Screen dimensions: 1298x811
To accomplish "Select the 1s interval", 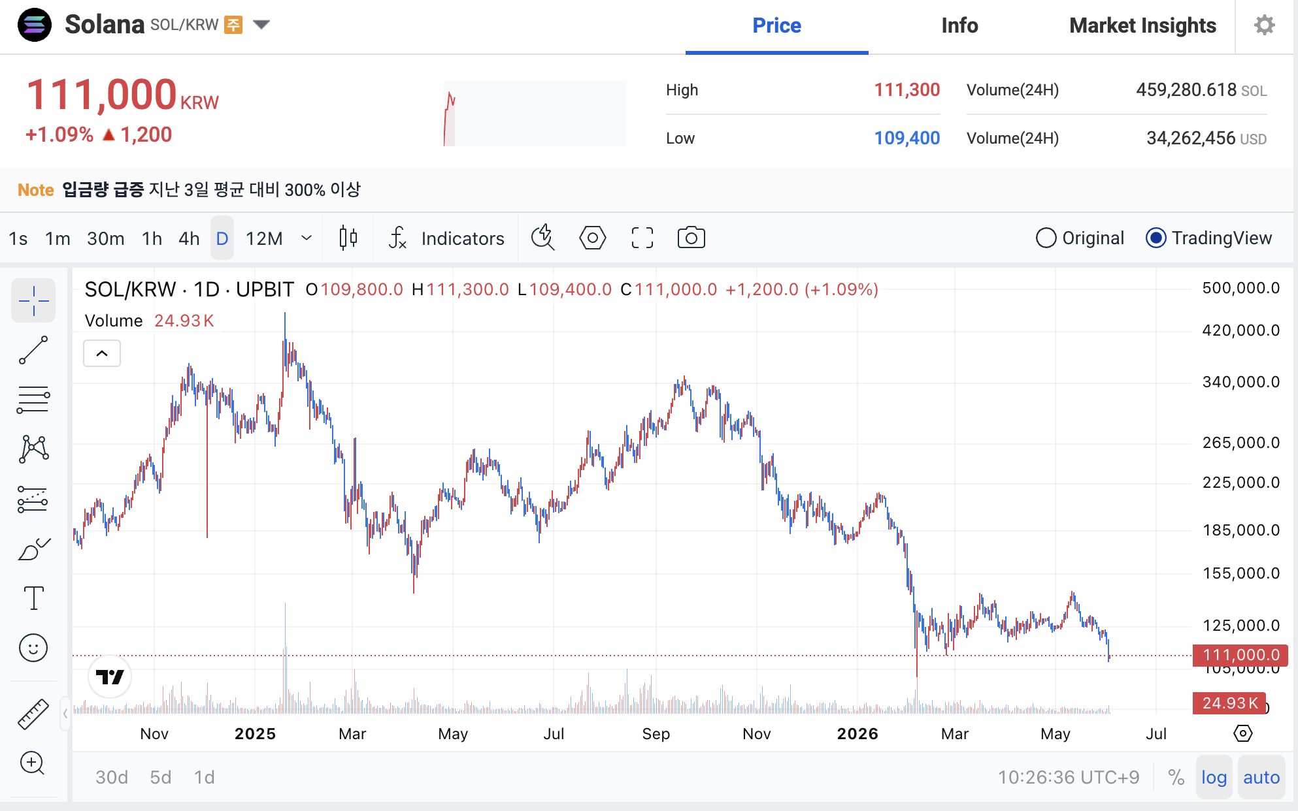I will [18, 238].
